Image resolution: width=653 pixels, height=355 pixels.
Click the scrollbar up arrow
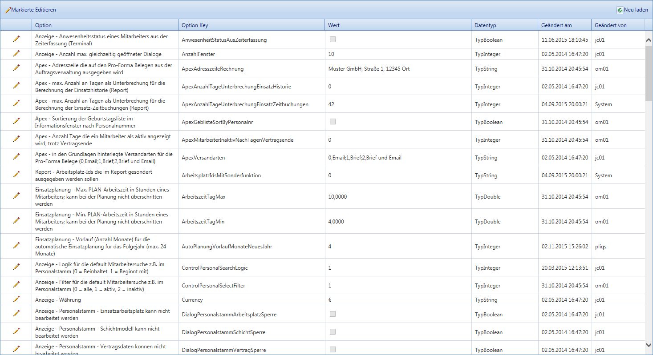(649, 40)
